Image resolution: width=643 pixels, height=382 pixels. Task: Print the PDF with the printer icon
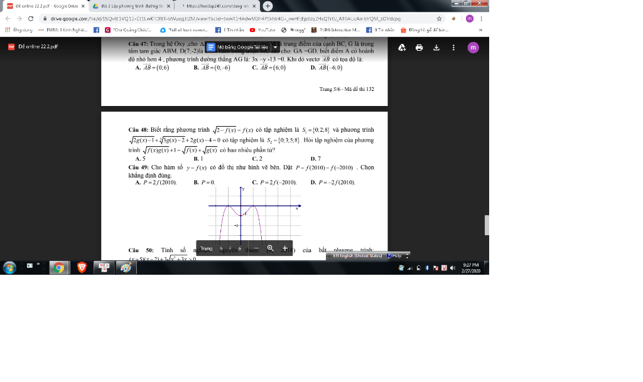point(419,48)
